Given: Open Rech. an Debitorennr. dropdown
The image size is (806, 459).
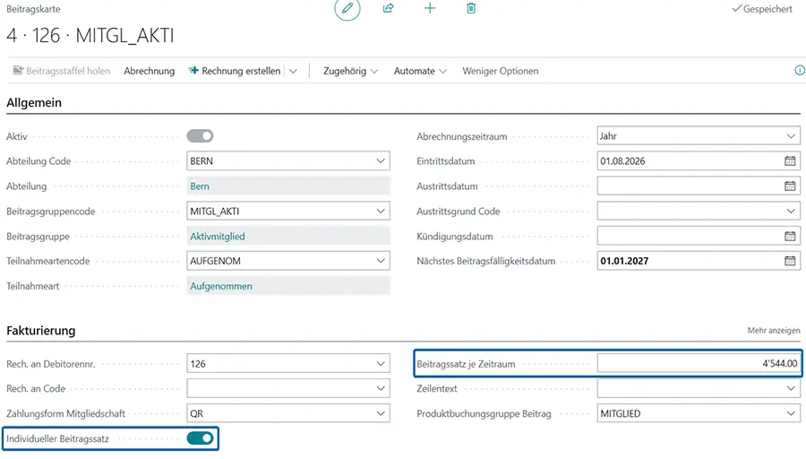Looking at the screenshot, I should click(381, 364).
